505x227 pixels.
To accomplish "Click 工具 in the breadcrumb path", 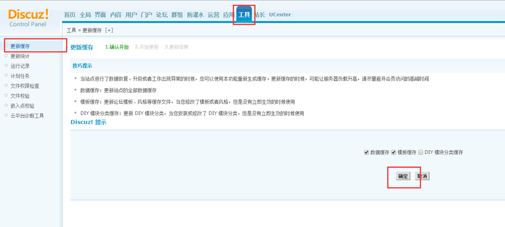I will (x=71, y=30).
